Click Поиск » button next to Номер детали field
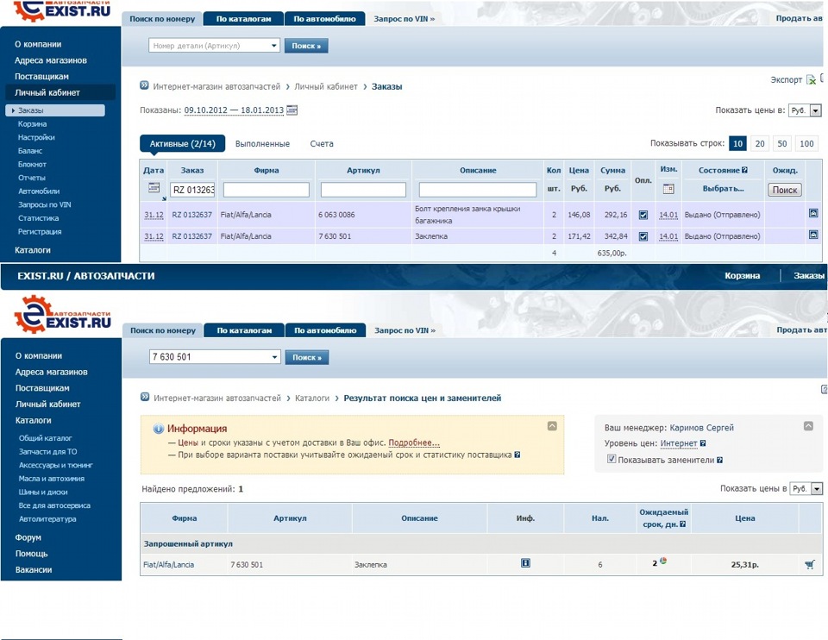This screenshot has height=640, width=828. 306,46
